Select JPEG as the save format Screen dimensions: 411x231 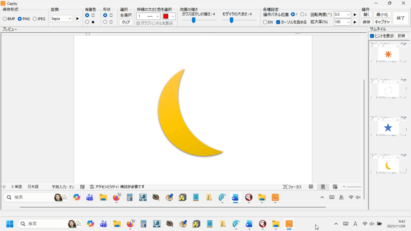[35, 19]
